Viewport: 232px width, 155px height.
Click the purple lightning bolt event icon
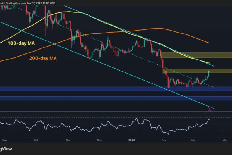[x=210, y=108]
